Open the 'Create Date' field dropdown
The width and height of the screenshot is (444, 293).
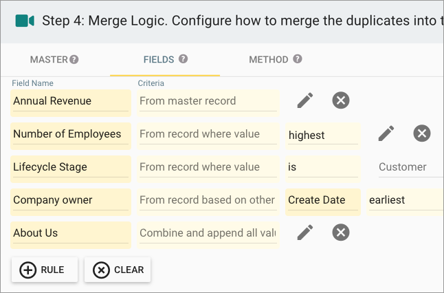click(x=323, y=202)
